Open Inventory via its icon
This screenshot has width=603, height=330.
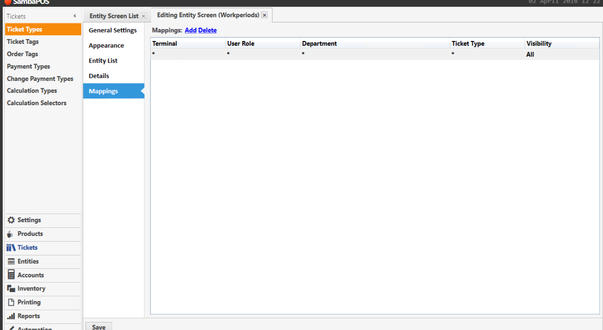(x=11, y=288)
